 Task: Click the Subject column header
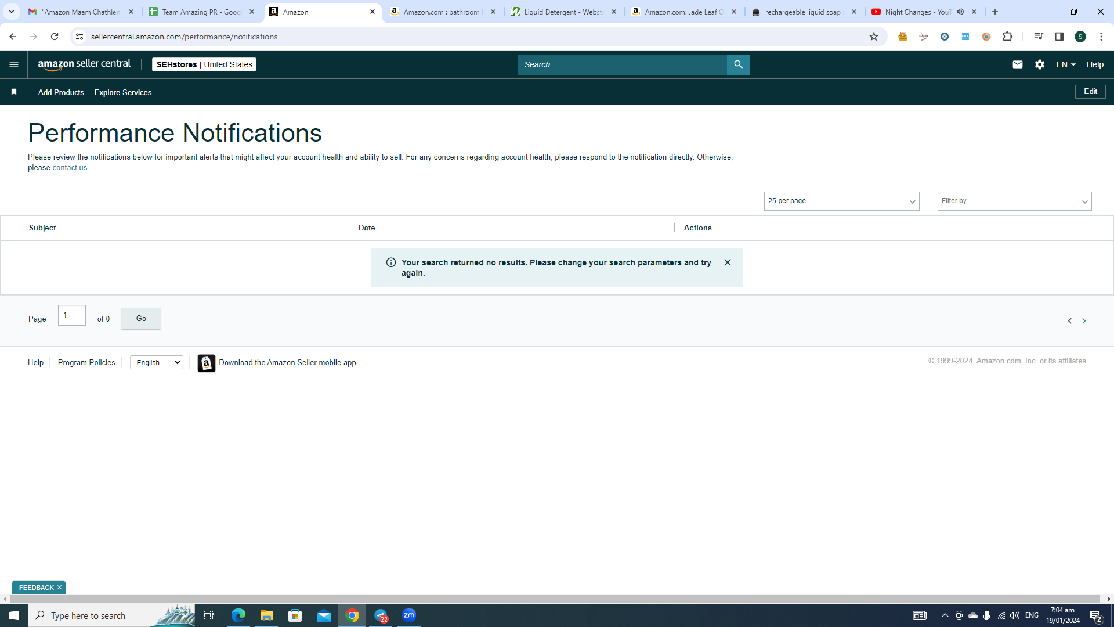point(42,228)
